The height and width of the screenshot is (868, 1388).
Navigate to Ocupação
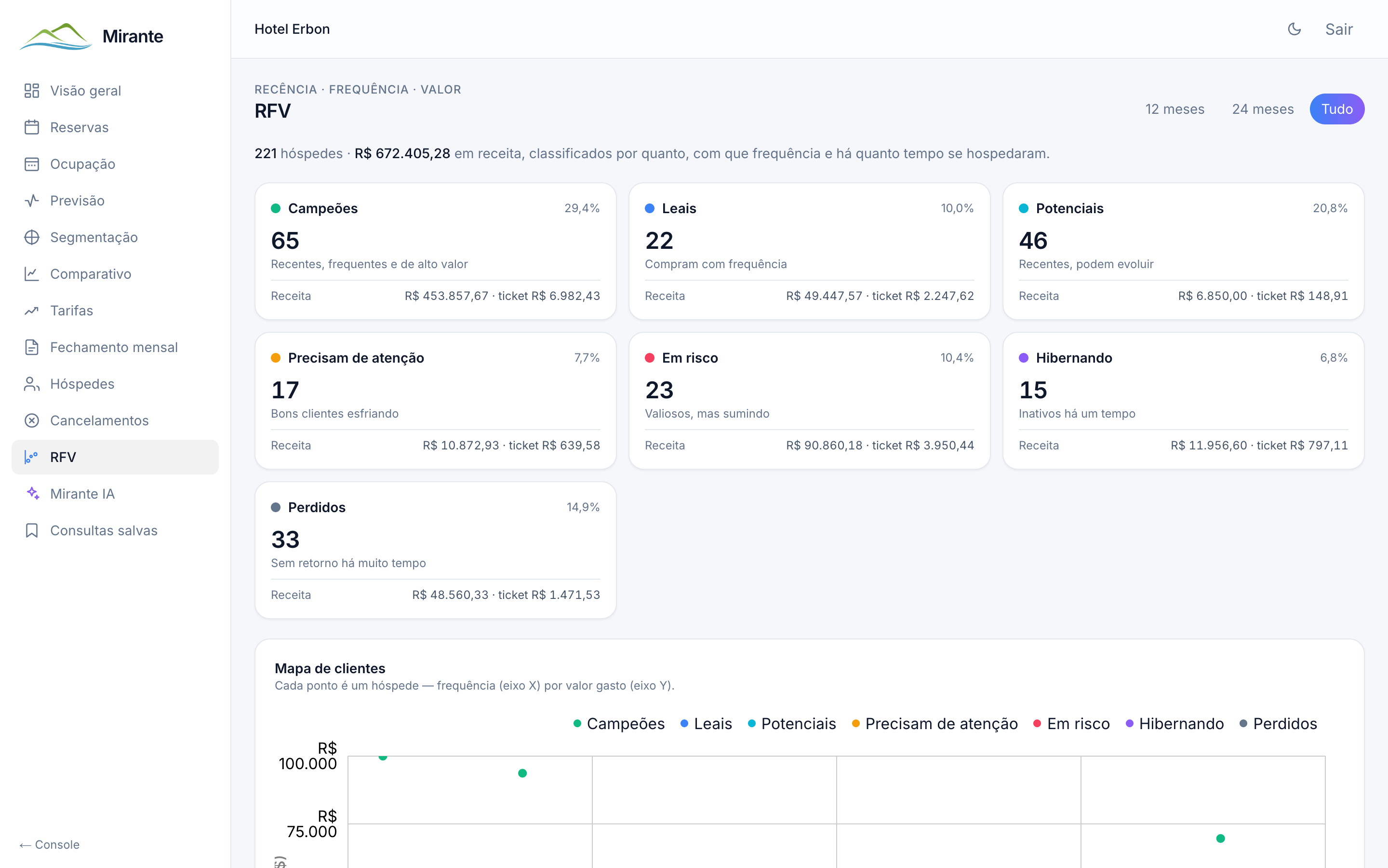[115, 164]
